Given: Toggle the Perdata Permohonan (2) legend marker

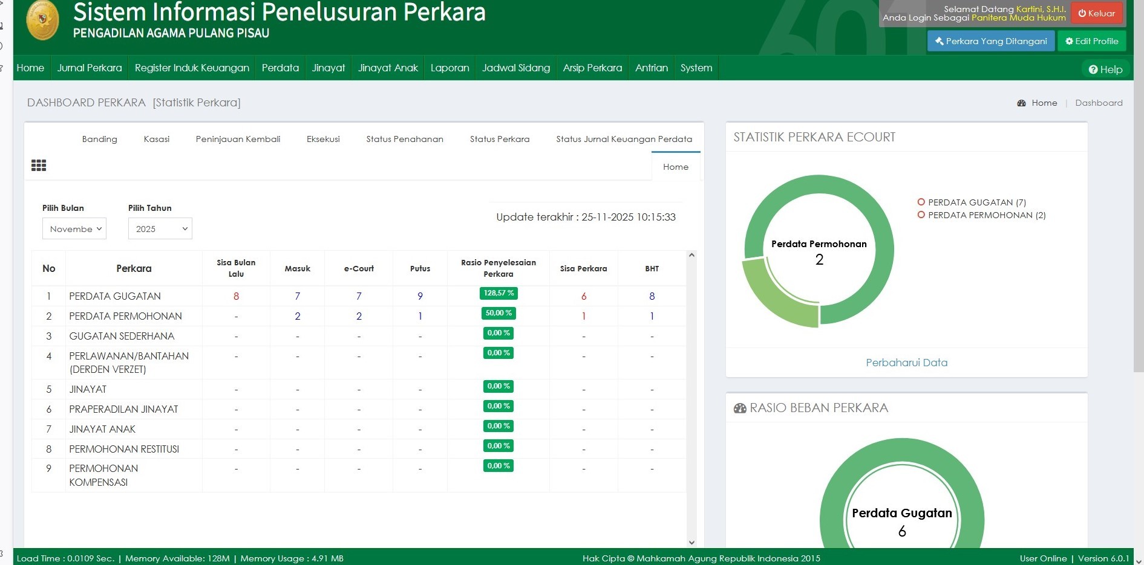Looking at the screenshot, I should pyautogui.click(x=921, y=215).
